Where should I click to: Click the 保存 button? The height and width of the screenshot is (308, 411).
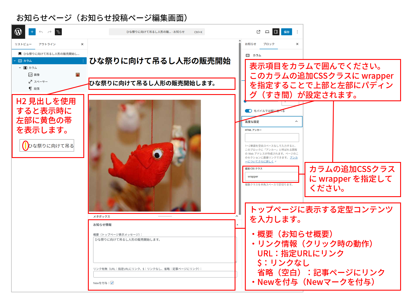click(x=287, y=32)
